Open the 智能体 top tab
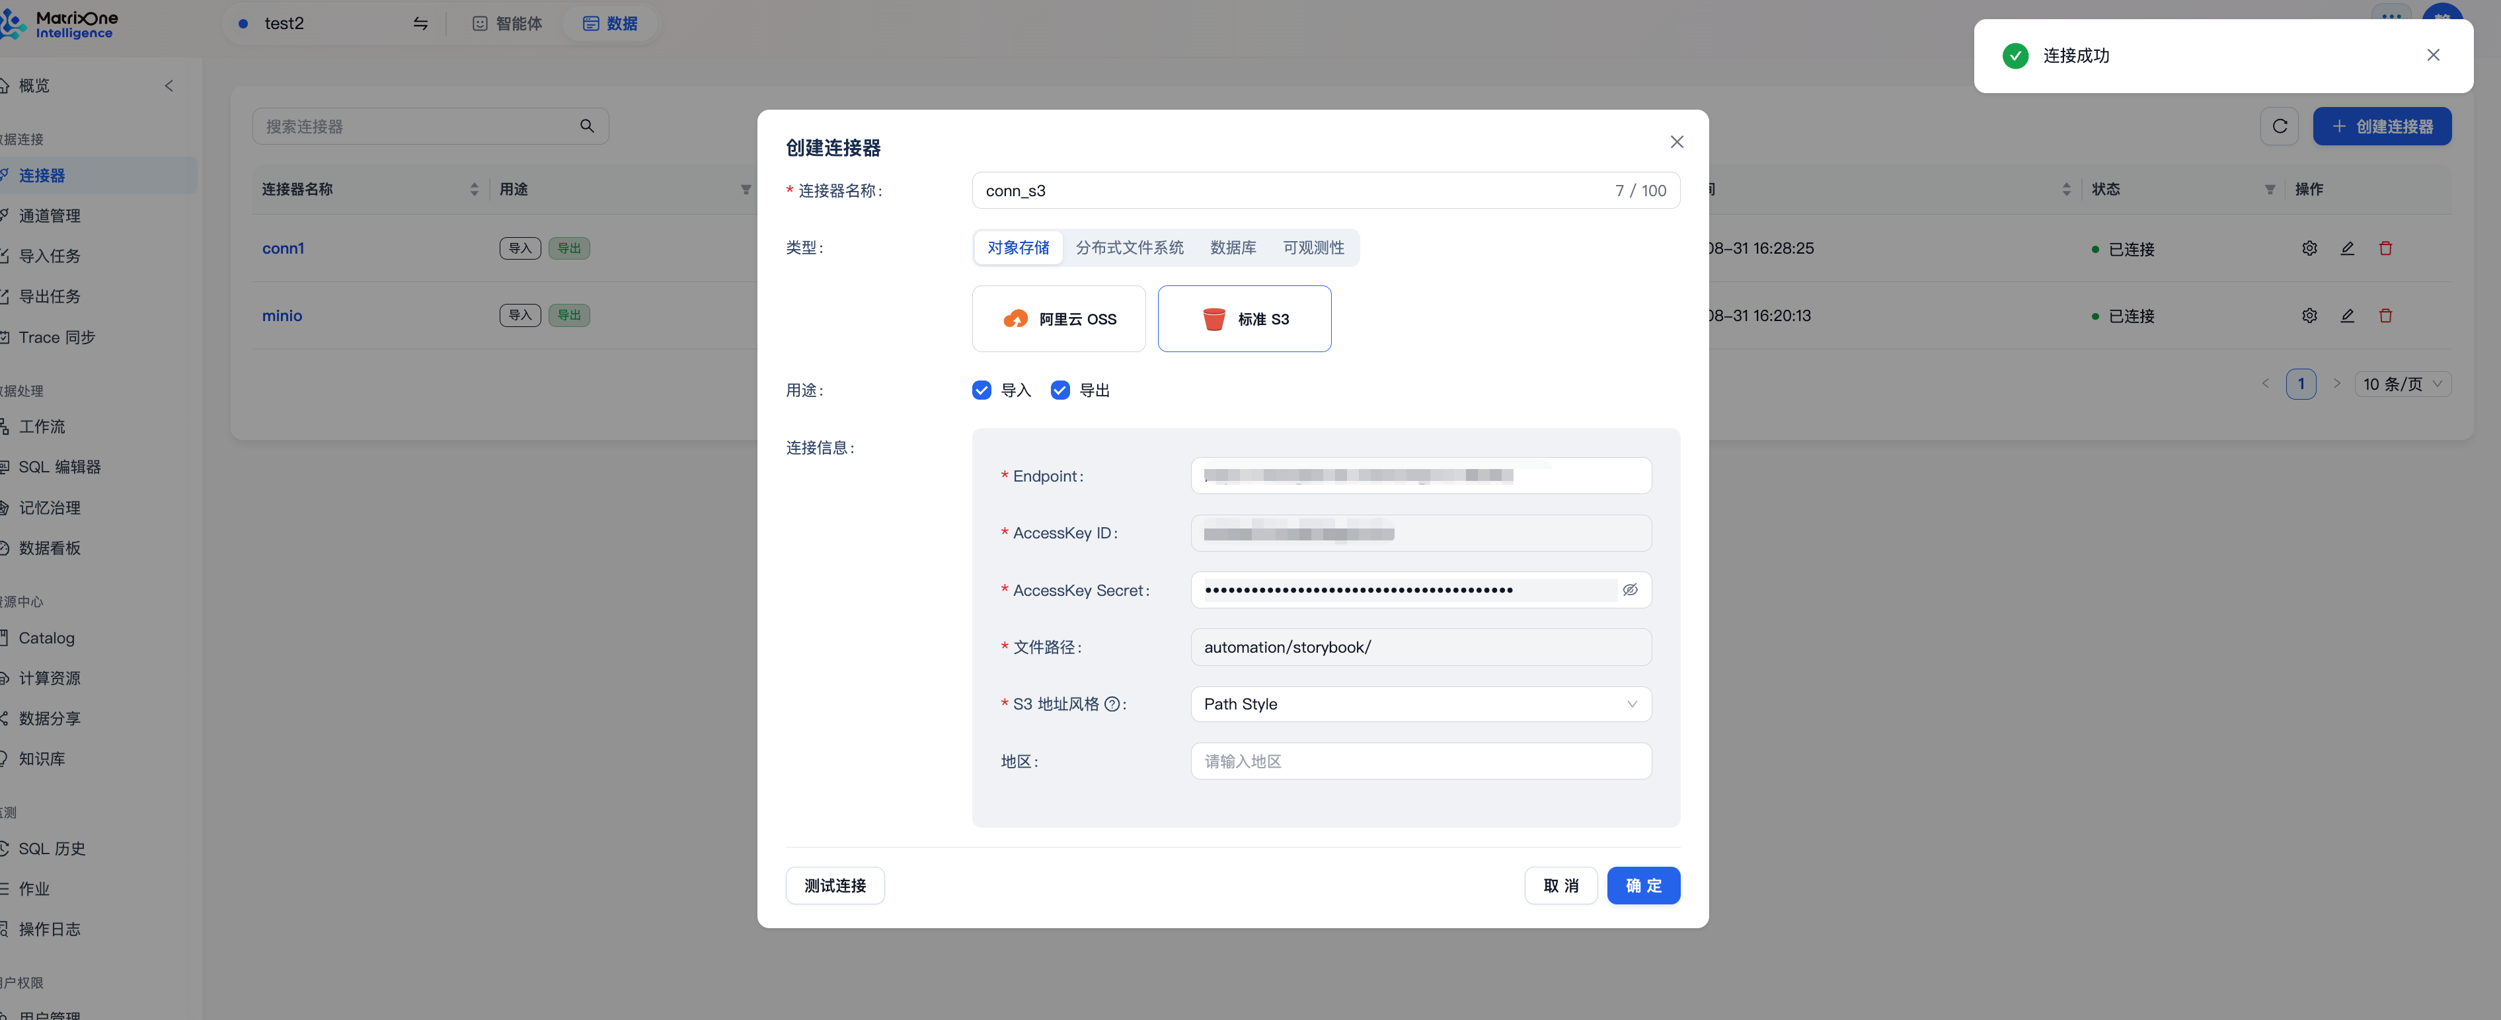 coord(507,23)
